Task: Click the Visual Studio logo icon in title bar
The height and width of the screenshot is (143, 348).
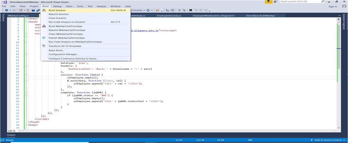Action: [5, 2]
